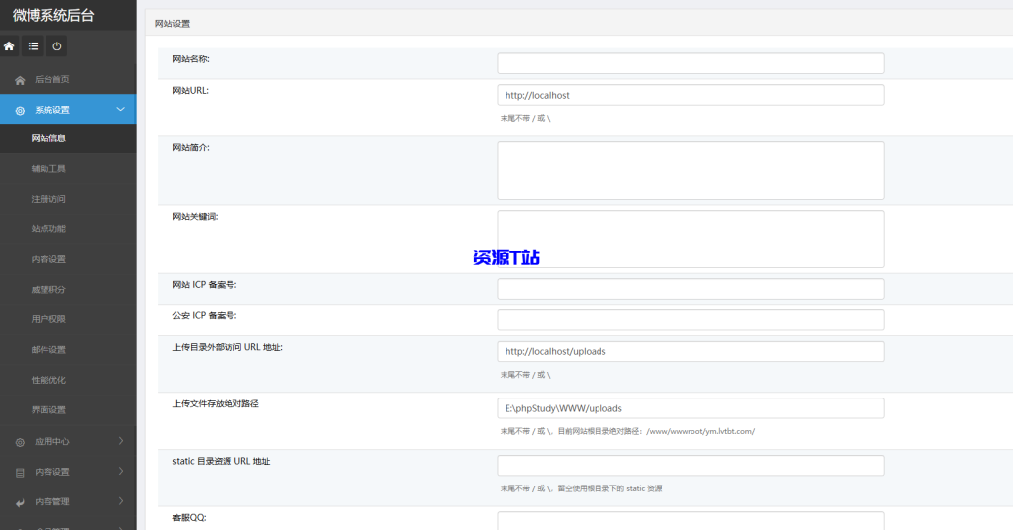Open 邮件设置 settings page
The image size is (1013, 530).
coord(48,350)
